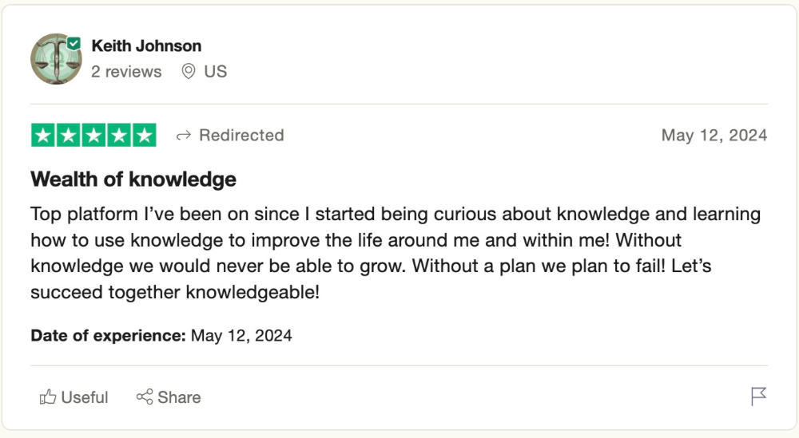Click the "2 reviews" count

[x=126, y=72]
